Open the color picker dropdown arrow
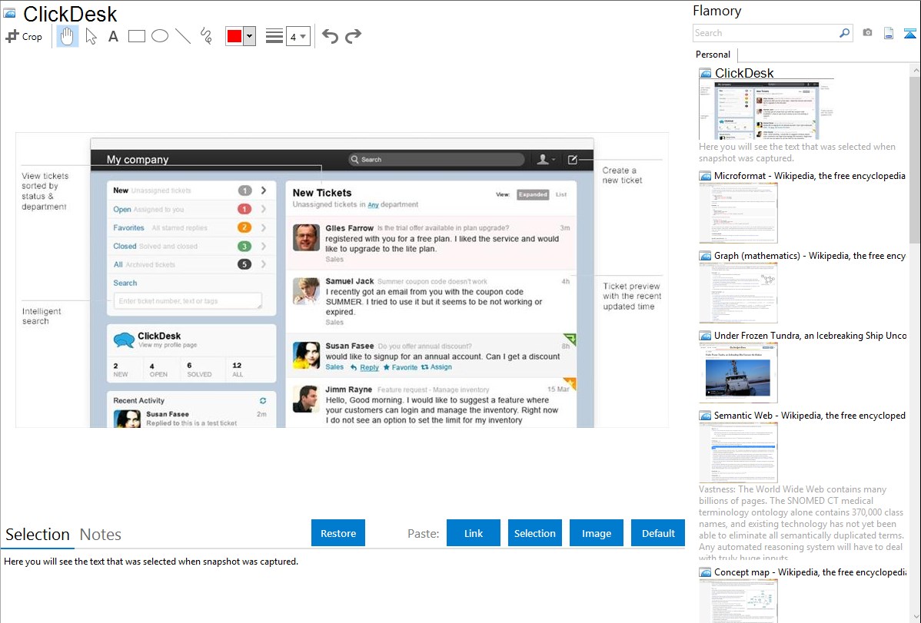The height and width of the screenshot is (623, 921). pyautogui.click(x=249, y=36)
